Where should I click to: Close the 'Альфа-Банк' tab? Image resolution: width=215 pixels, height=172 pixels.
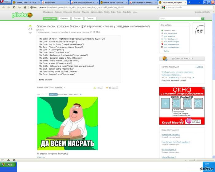tap(68, 2)
